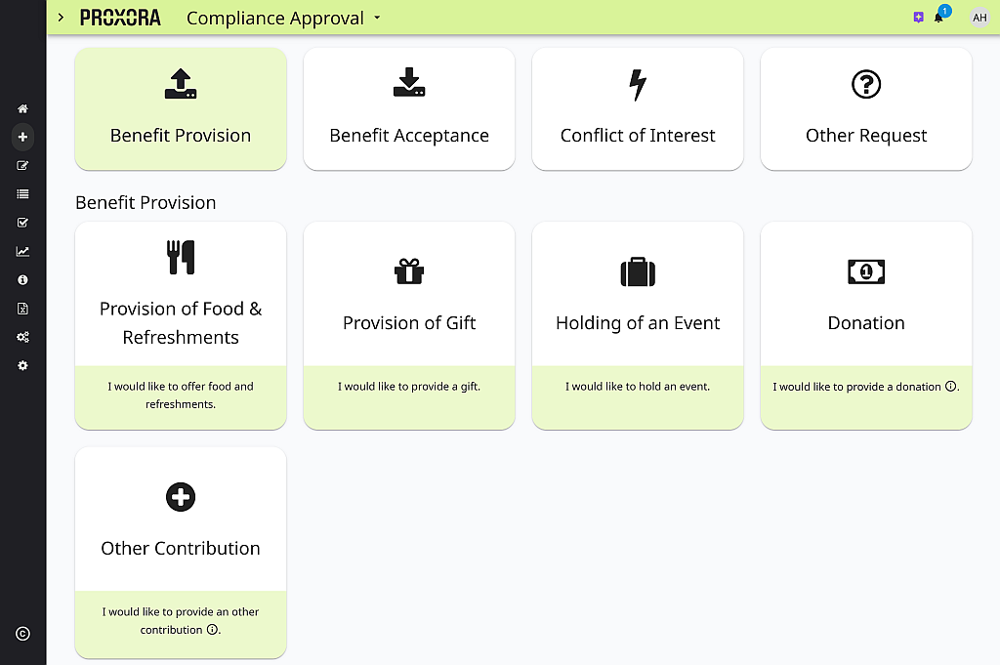Select the Benefit Acceptance category
The height and width of the screenshot is (665, 1000).
pos(409,109)
